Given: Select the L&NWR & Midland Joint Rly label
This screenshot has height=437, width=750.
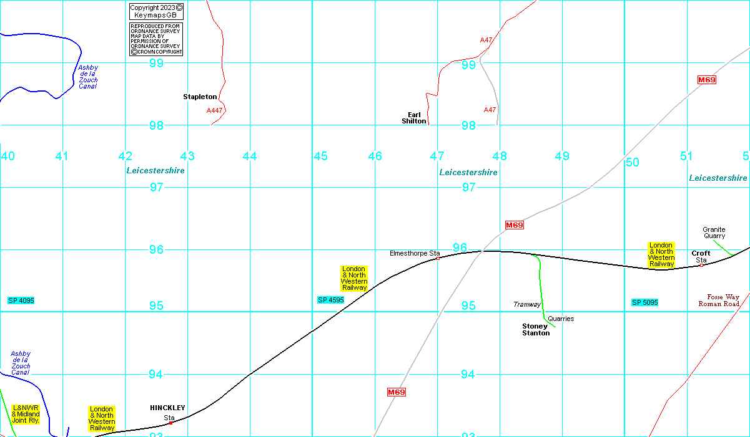Looking at the screenshot, I should tap(26, 414).
